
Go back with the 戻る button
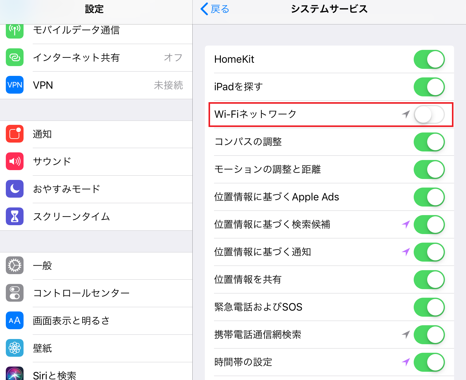(x=215, y=9)
